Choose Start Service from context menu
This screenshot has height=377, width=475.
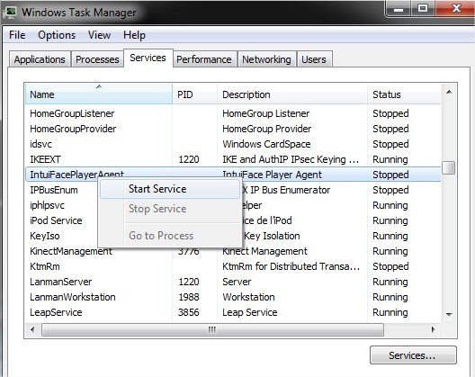(x=170, y=189)
